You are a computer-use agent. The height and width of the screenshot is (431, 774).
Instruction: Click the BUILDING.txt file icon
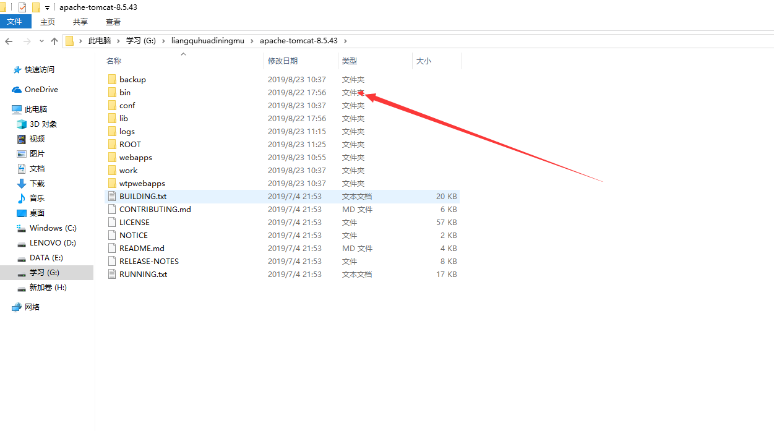[112, 196]
